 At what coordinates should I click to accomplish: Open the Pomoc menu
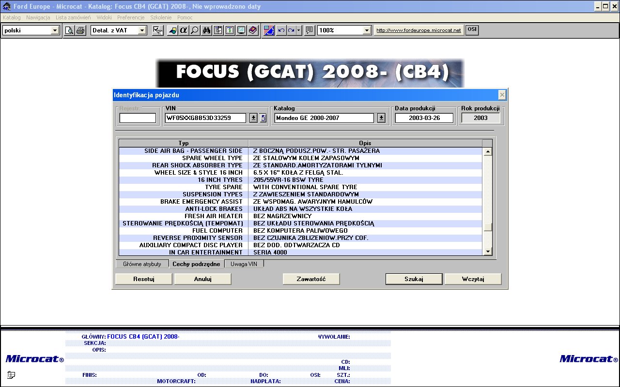185,17
